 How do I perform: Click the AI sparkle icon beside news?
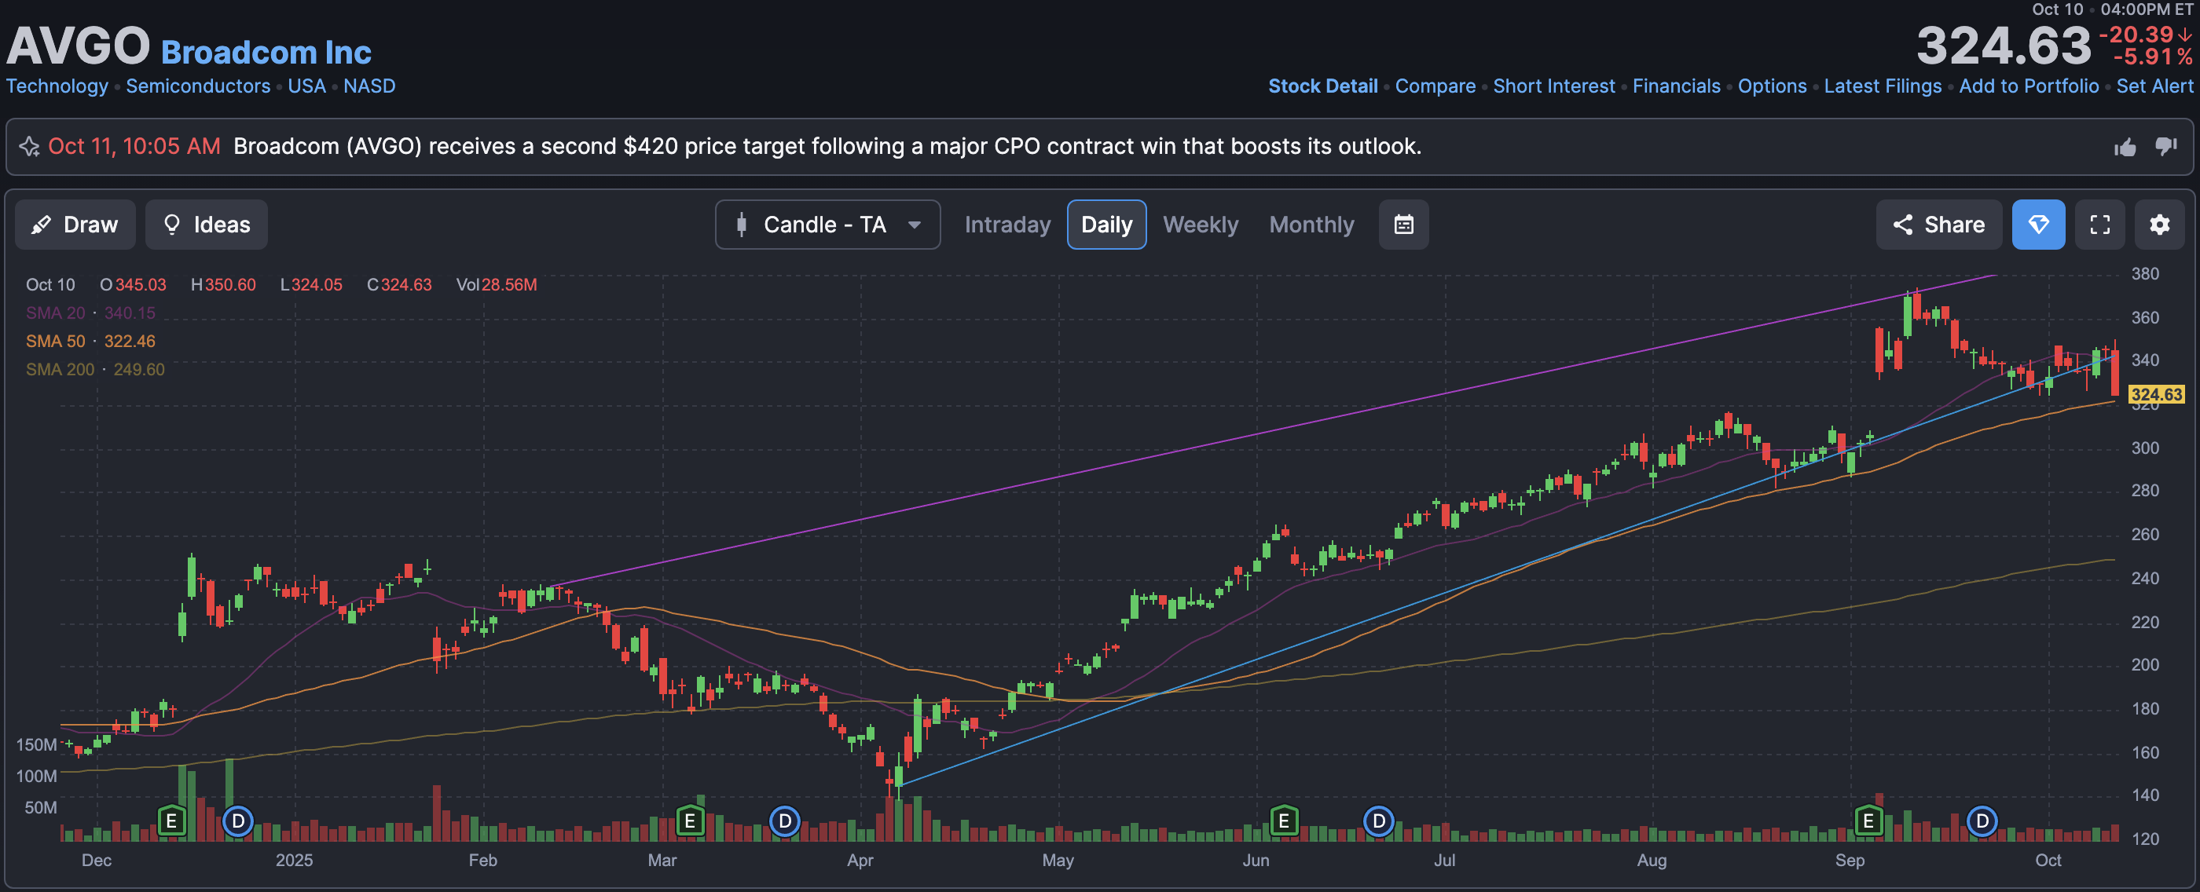[x=30, y=147]
